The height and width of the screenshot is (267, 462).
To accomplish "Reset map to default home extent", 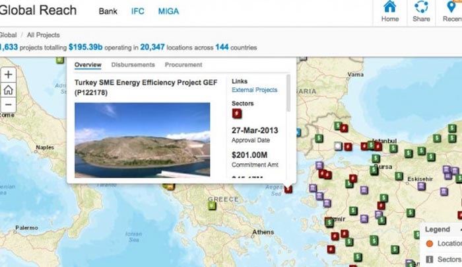I will 8,90.
